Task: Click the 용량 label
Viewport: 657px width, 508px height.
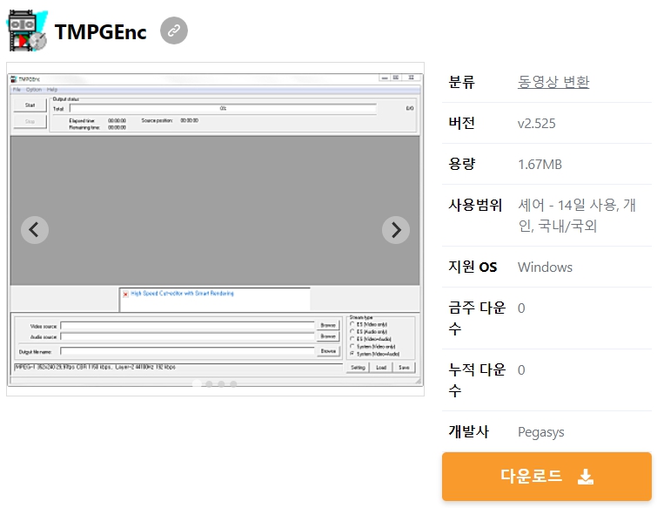Action: 461,164
